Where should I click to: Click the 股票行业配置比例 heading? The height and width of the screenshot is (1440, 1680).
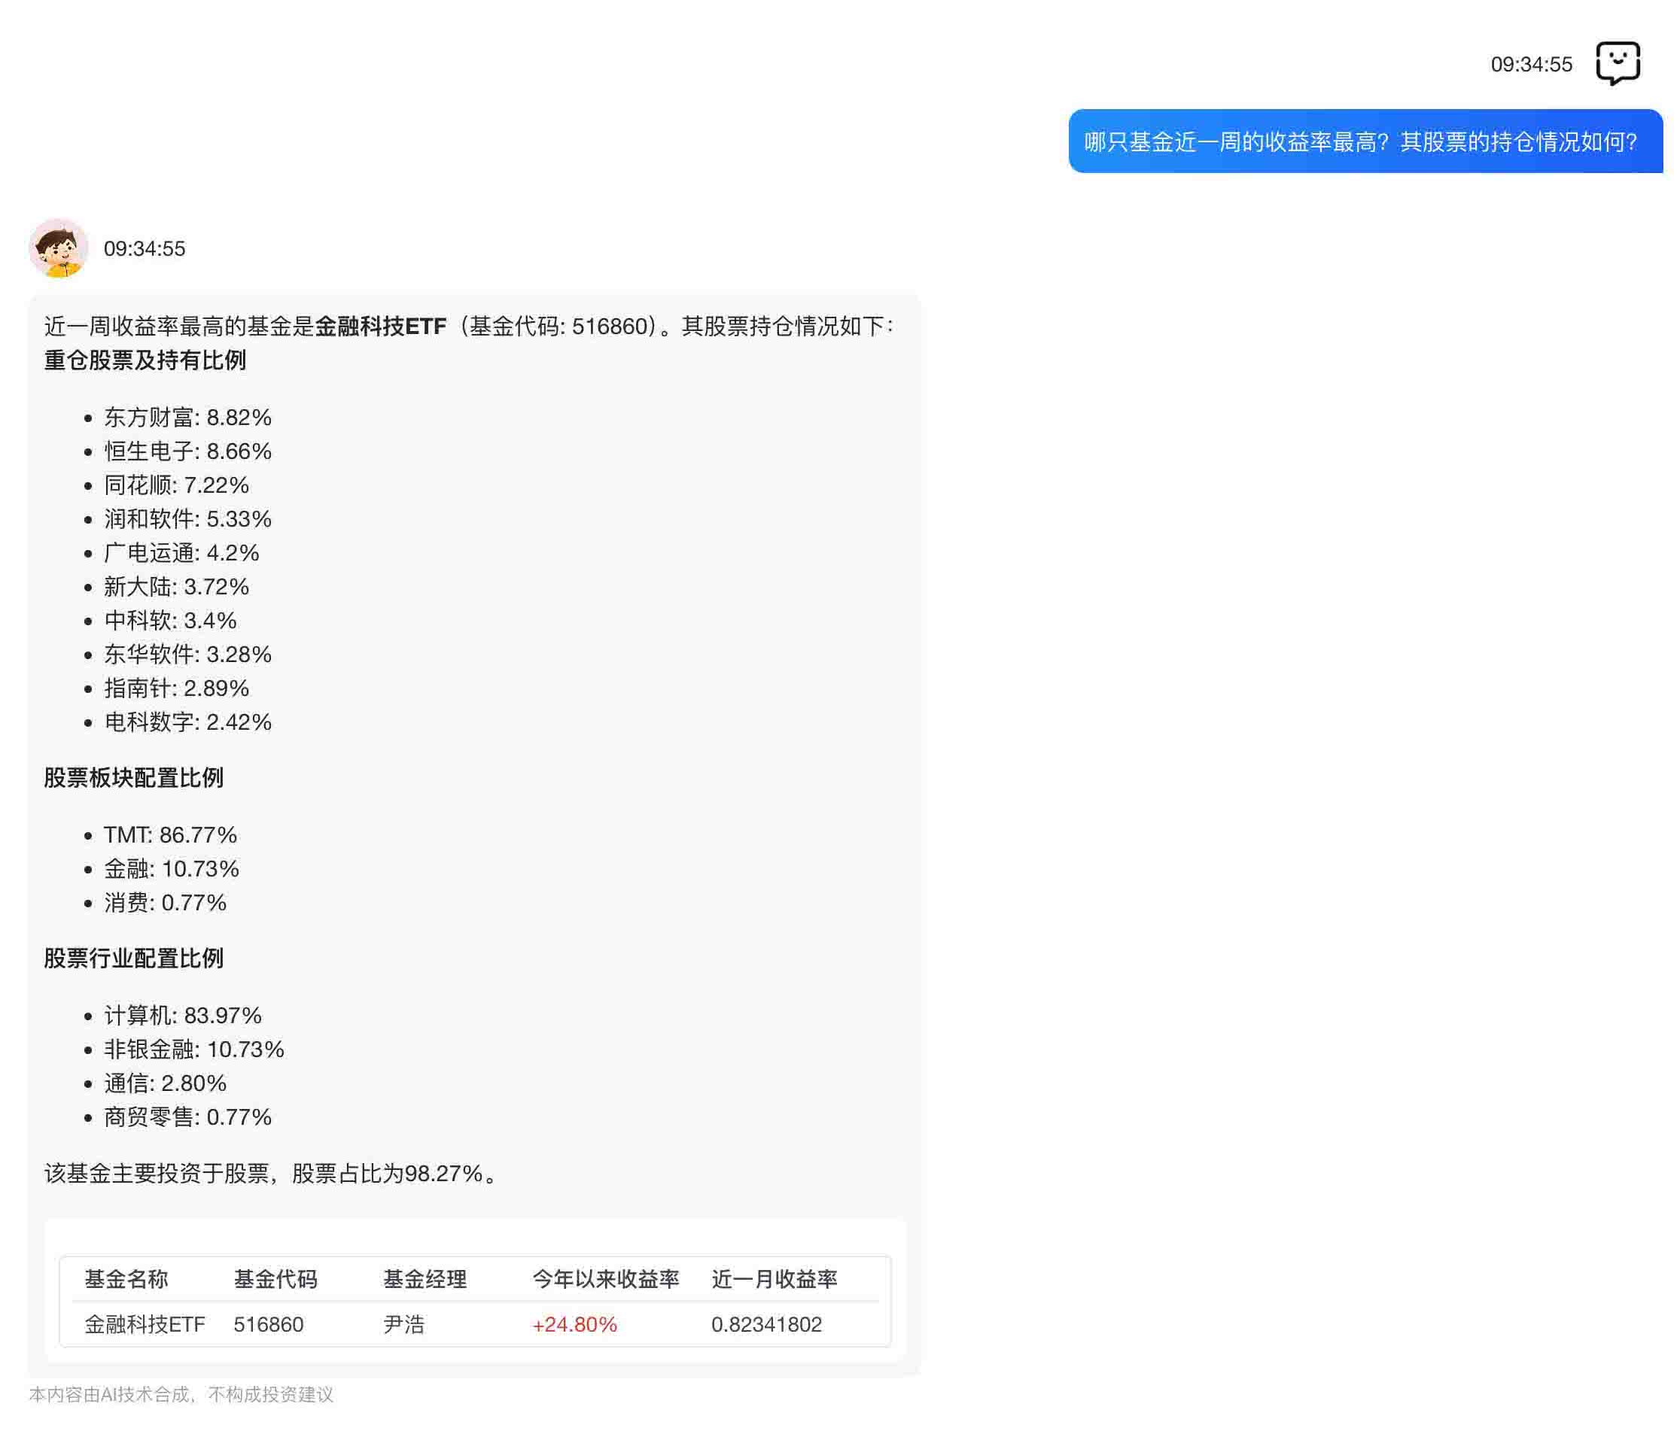pos(134,958)
